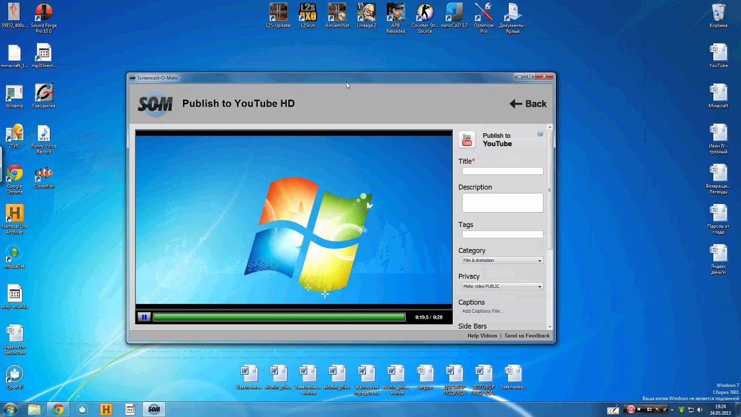Open the Category dropdown (Film & Animation)
This screenshot has height=417, width=741.
502,261
